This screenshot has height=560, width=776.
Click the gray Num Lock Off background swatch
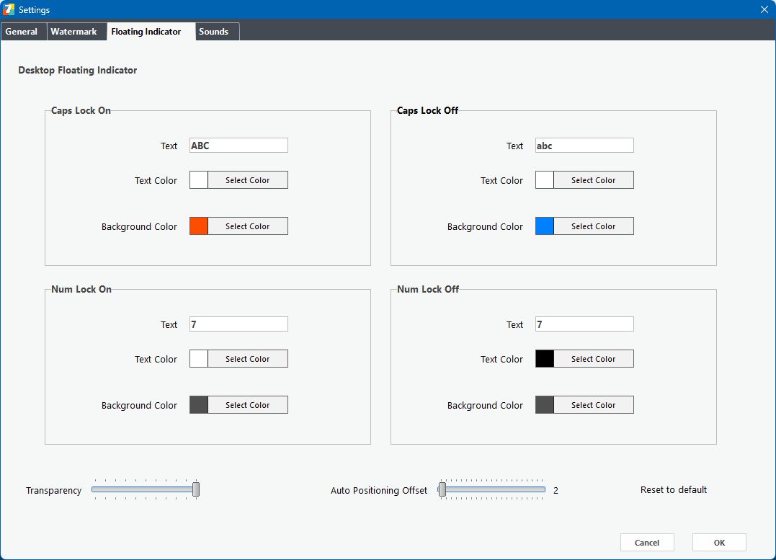coord(545,405)
